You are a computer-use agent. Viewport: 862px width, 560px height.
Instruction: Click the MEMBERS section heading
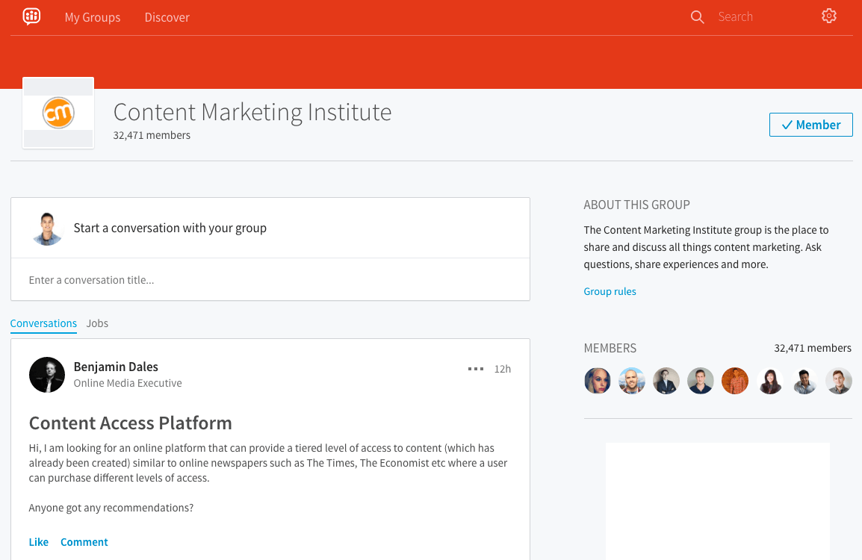coord(610,348)
